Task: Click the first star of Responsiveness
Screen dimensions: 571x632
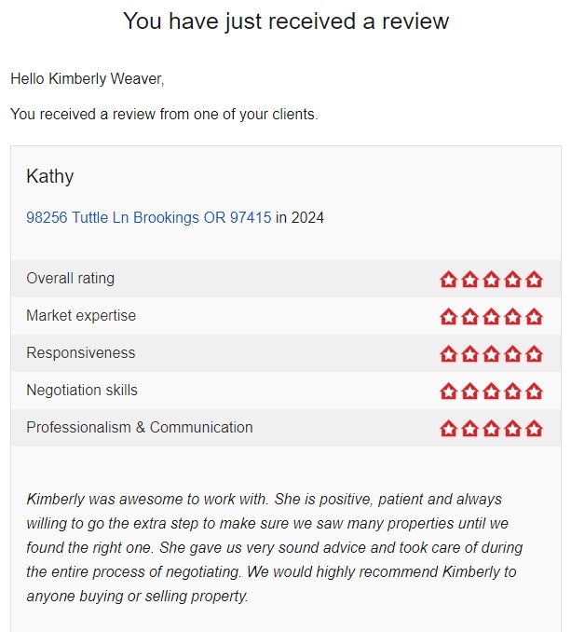Action: coord(449,354)
